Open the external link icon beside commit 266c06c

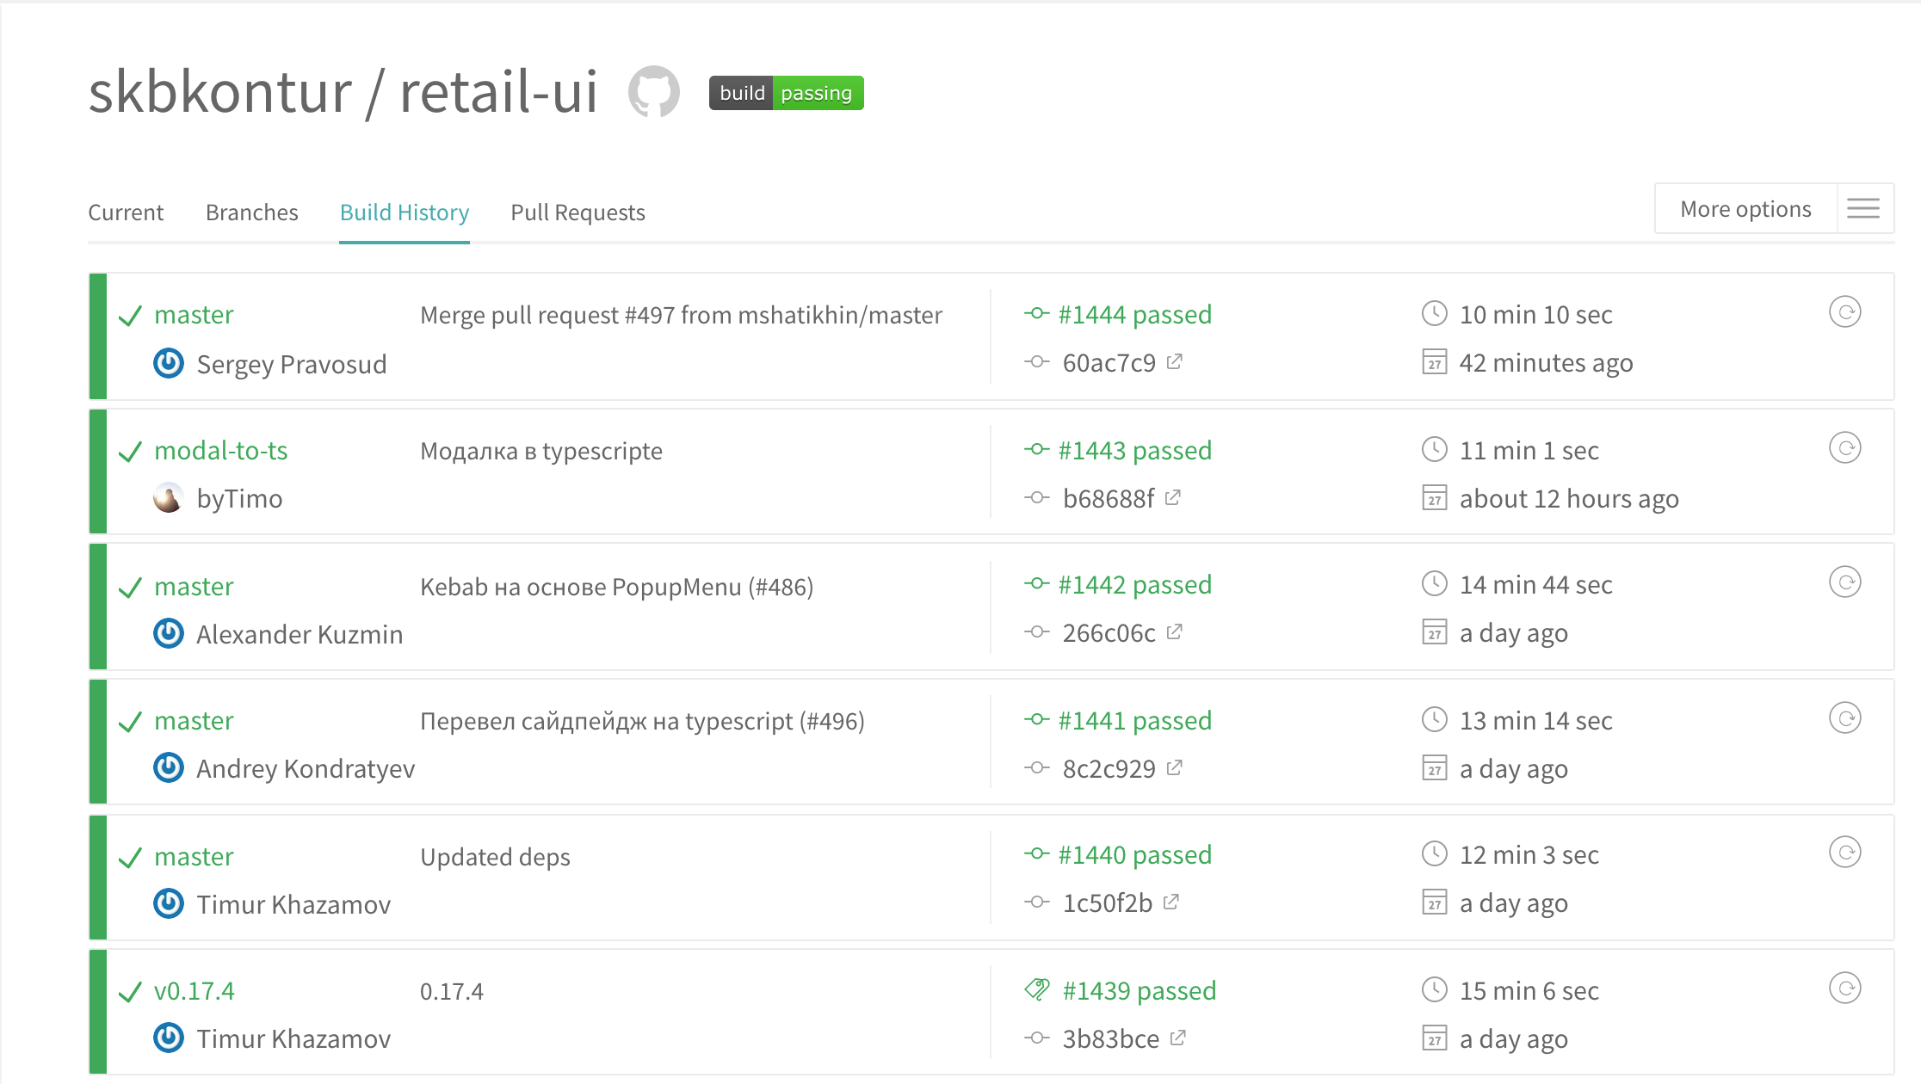(1175, 632)
